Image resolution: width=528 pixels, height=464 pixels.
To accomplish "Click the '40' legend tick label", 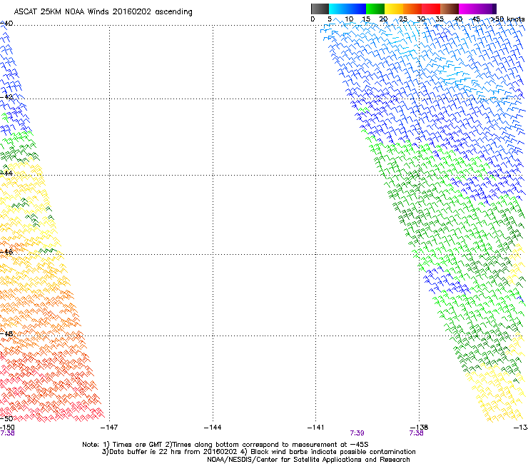I will 458,19.
